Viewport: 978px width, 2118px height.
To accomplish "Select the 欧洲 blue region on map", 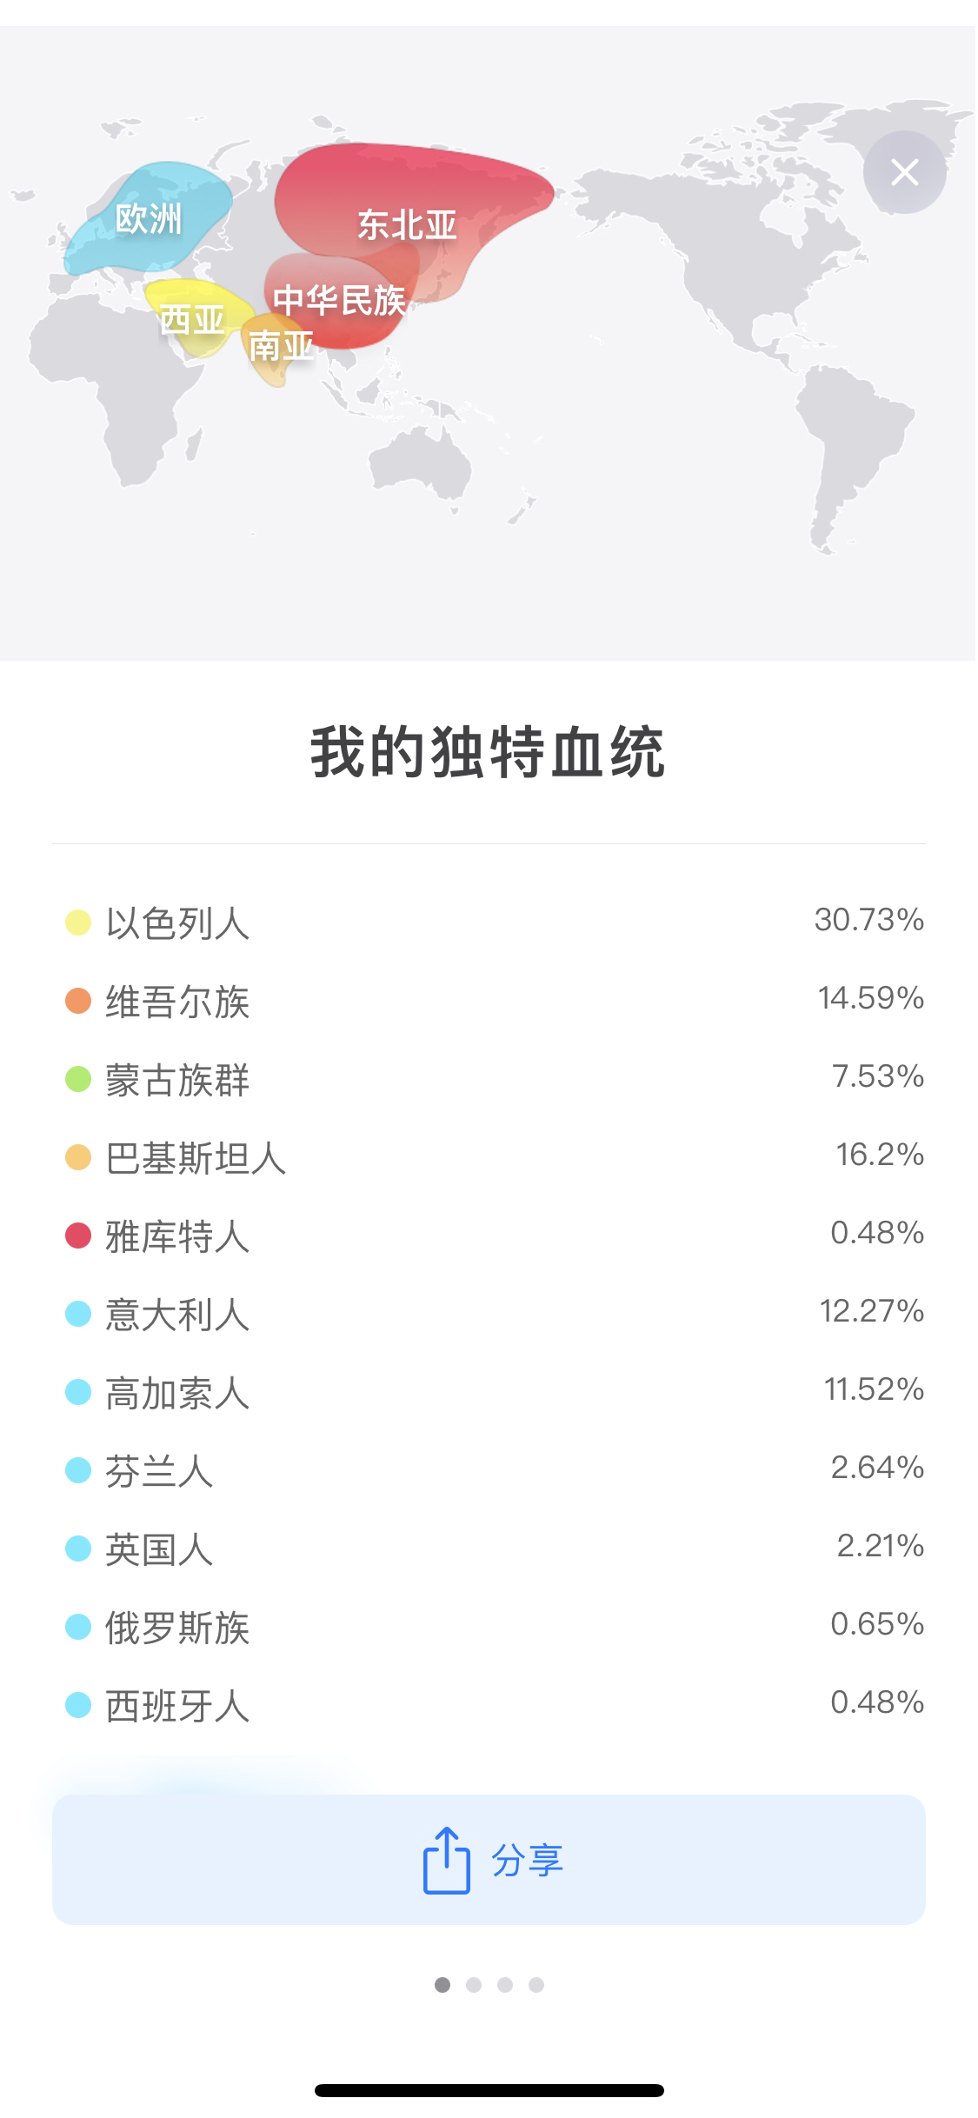I will point(149,219).
